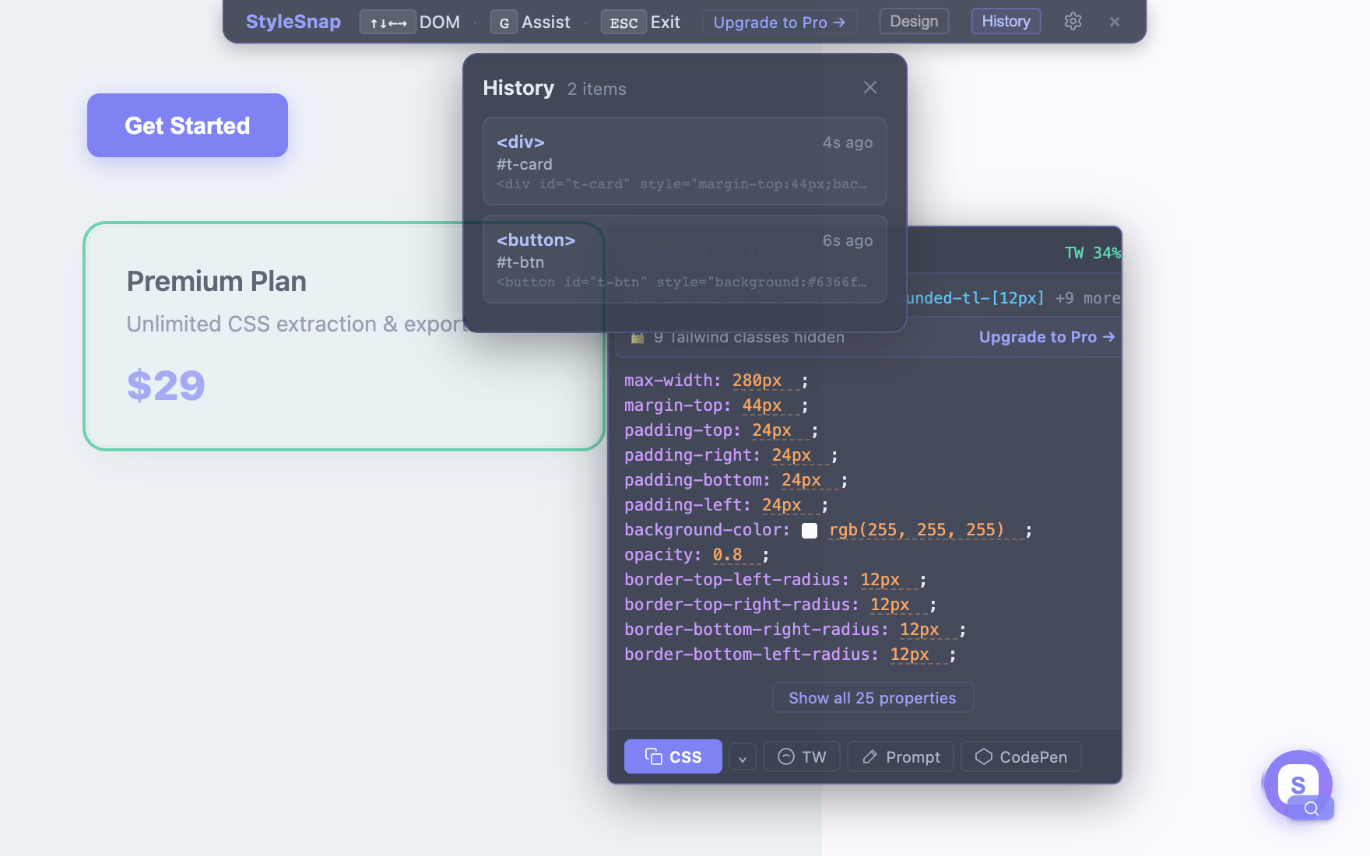Open the Assist feature in toolbar
Screen dimensions: 1370x856
click(x=531, y=22)
